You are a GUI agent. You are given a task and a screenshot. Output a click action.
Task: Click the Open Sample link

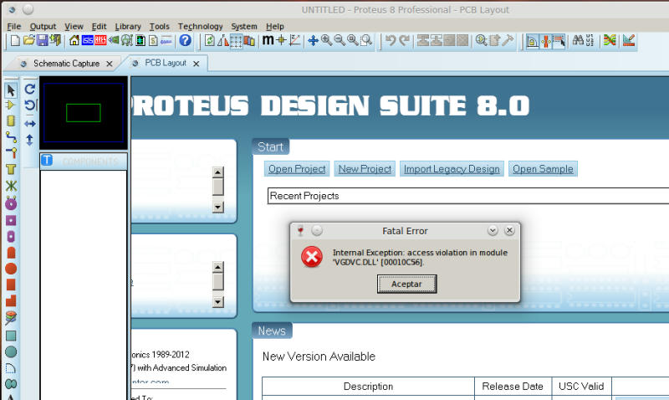[543, 169]
